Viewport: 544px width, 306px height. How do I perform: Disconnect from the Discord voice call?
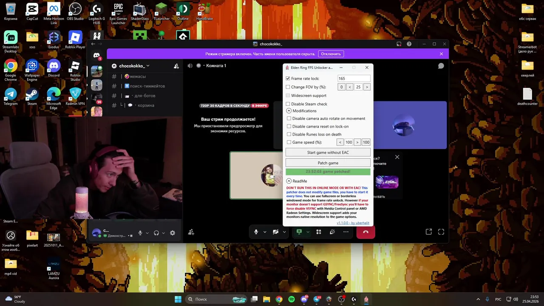point(365,232)
